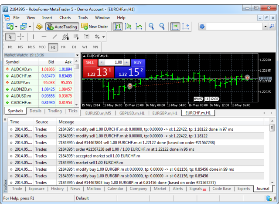Select the equidistant channel tool
Viewport: 279px width, 209px height.
click(x=65, y=37)
